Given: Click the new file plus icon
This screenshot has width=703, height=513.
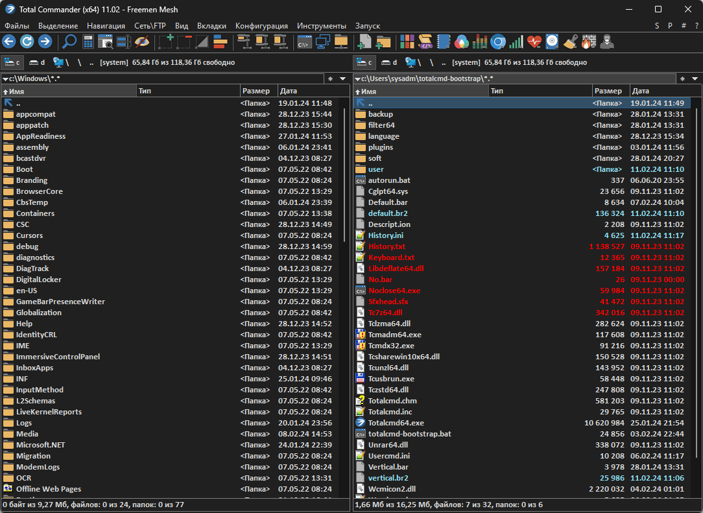Looking at the screenshot, I should pos(364,42).
